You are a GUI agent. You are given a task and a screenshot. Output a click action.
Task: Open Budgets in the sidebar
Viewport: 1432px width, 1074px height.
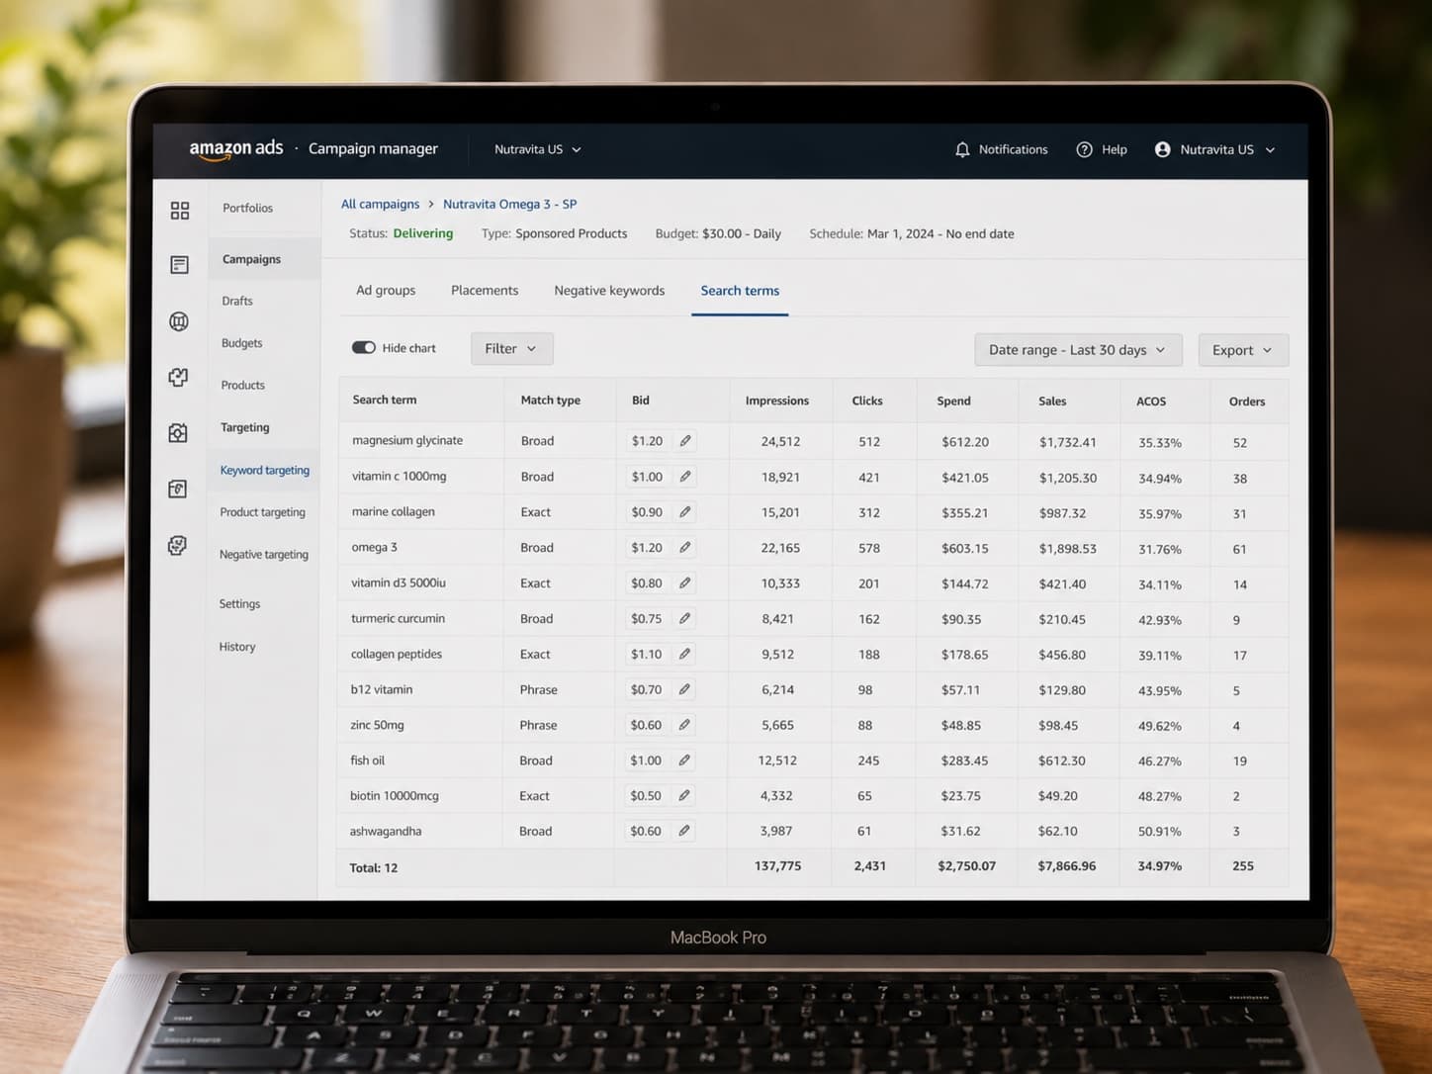242,343
